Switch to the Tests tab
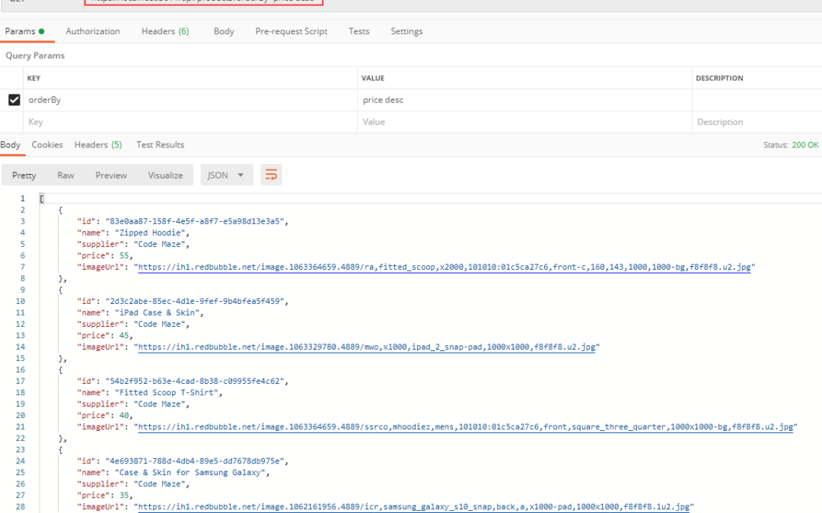This screenshot has height=513, width=822. point(358,31)
